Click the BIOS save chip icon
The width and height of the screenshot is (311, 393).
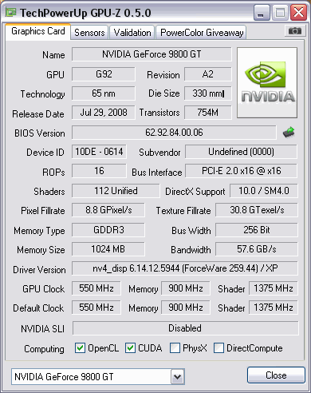289,133
